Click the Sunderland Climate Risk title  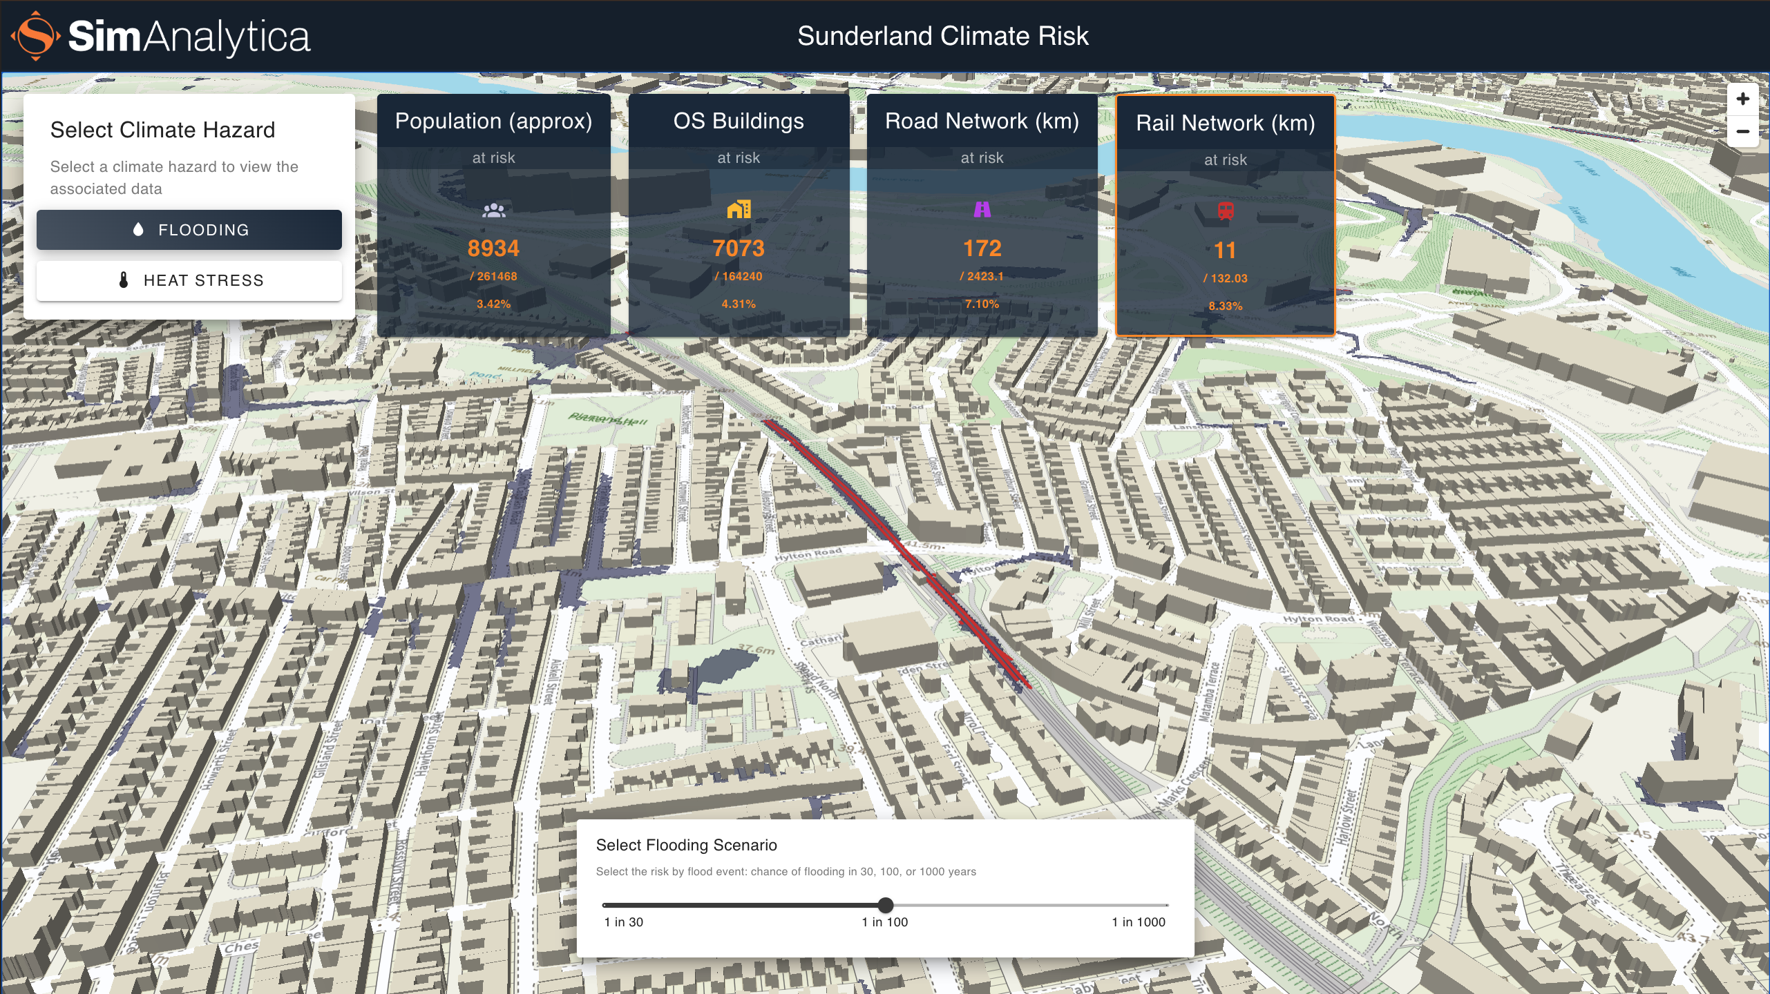[943, 36]
